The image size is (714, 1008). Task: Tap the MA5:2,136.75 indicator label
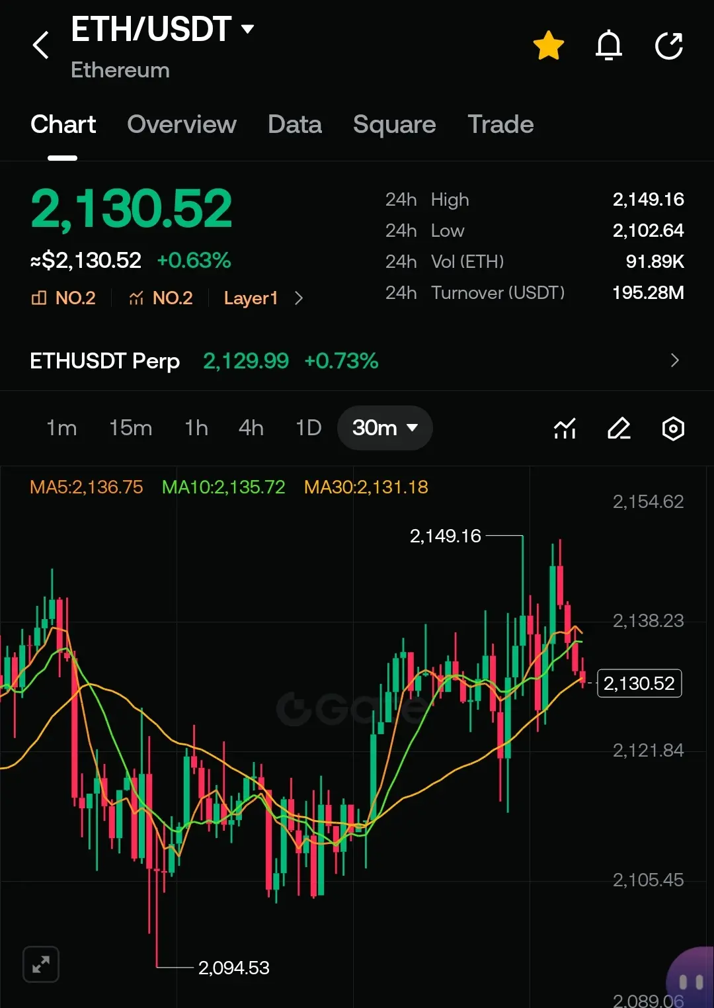(87, 487)
